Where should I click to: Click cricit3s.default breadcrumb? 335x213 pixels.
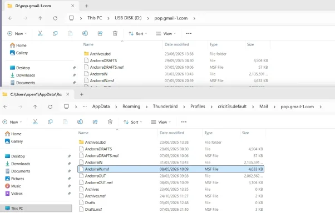(232, 106)
